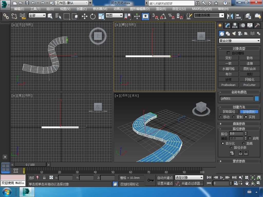Toggle the selection lock icon
Image resolution: width=263 pixels, height=197 pixels.
tap(44, 178)
